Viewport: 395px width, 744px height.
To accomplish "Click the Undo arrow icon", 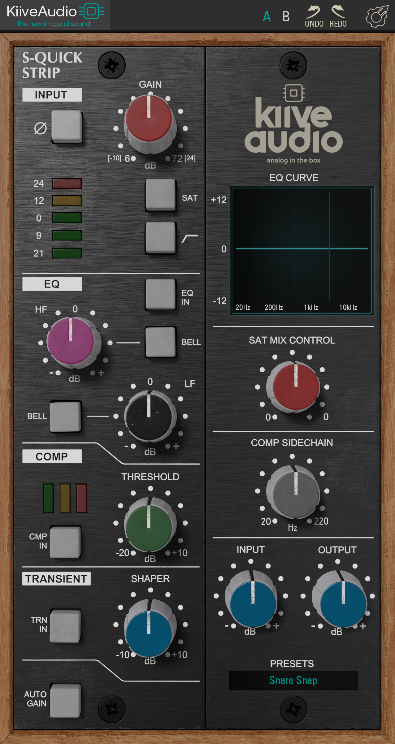I will [x=314, y=12].
